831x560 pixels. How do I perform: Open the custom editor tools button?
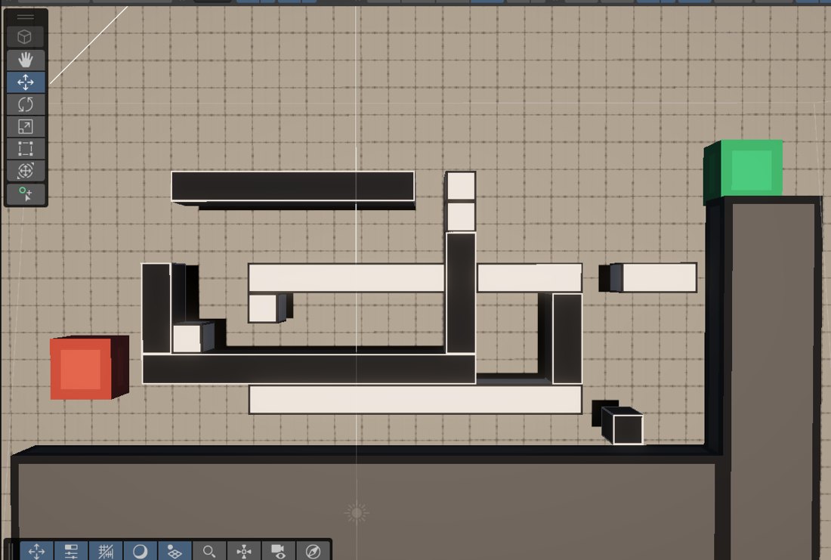[26, 193]
